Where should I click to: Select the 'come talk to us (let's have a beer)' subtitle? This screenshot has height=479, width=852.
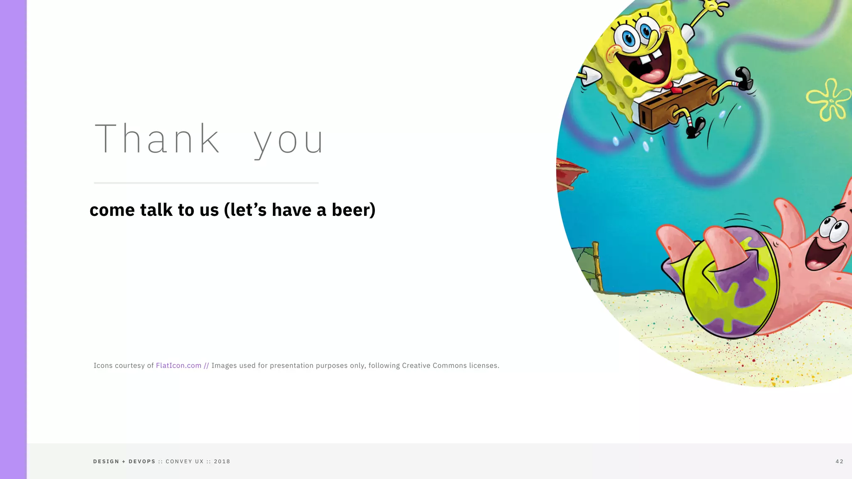233,210
